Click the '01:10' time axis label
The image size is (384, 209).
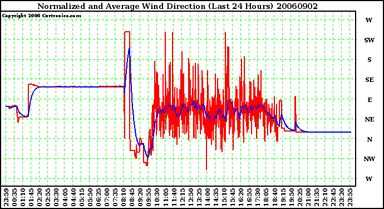(x=23, y=197)
